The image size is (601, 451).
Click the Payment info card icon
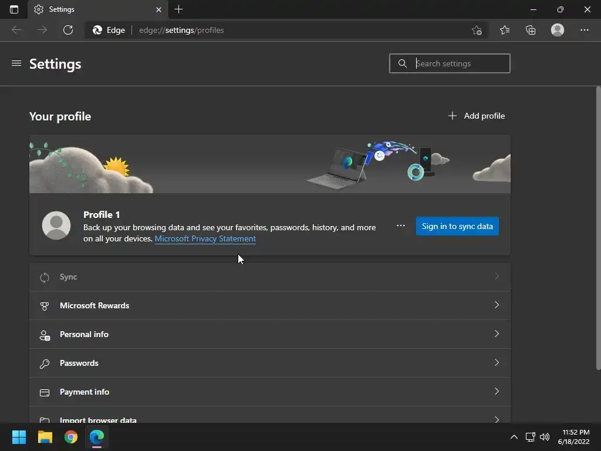45,393
